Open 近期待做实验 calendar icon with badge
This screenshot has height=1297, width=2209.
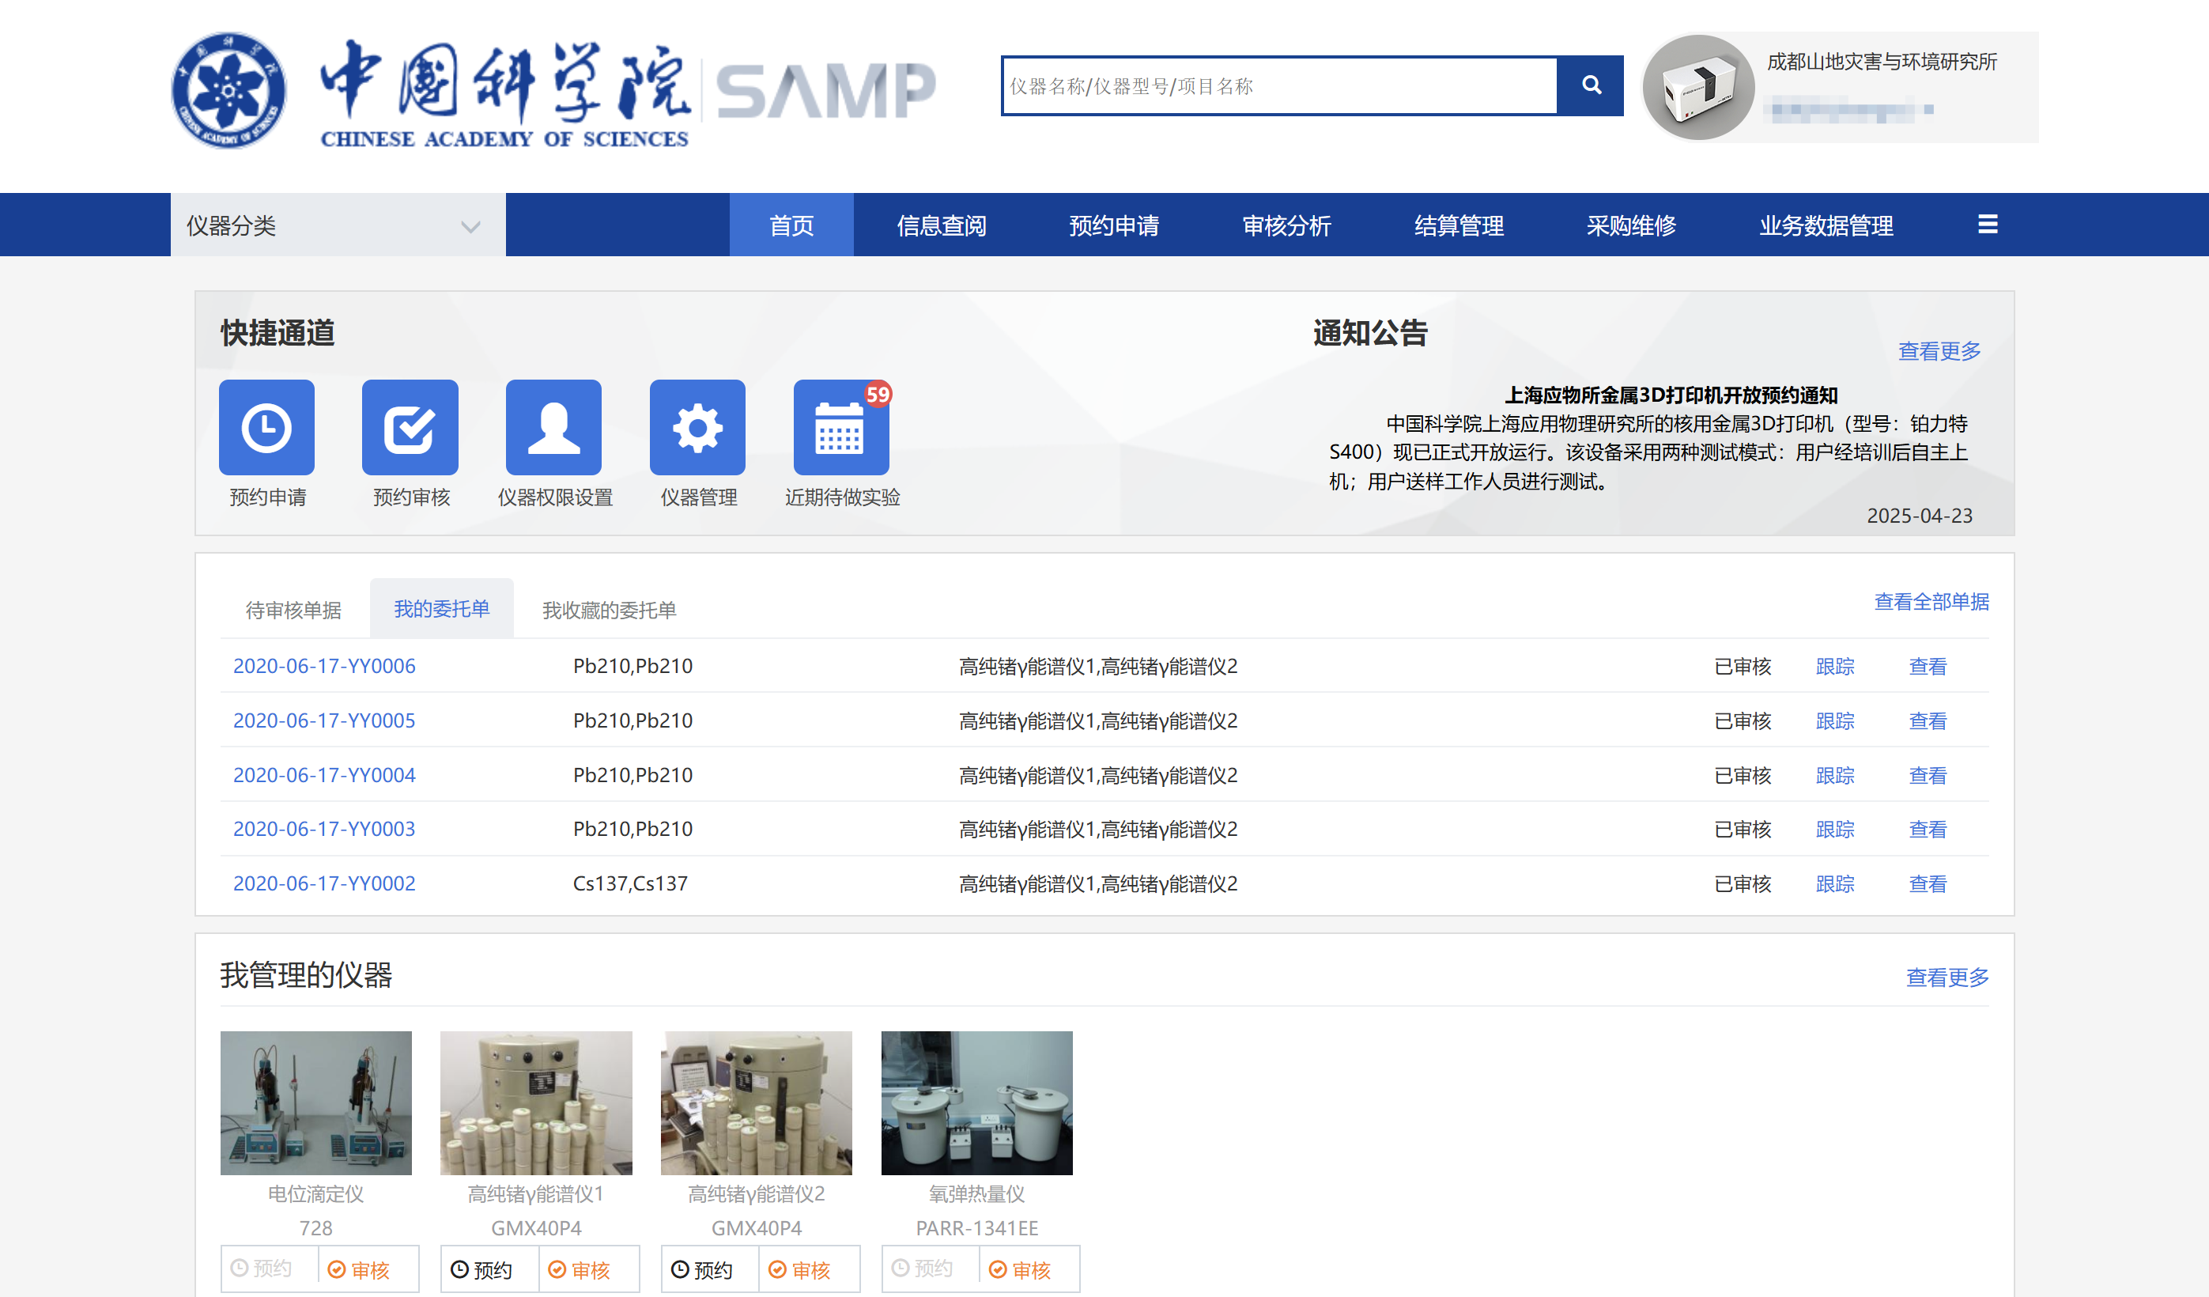(840, 428)
